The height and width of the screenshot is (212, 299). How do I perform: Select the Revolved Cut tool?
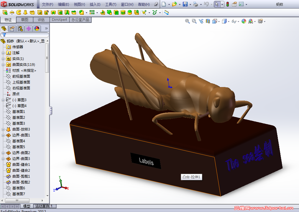pyautogui.click(x=53, y=13)
